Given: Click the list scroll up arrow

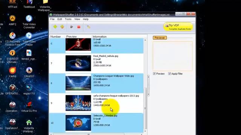Looking at the screenshot, I should pyautogui.click(x=145, y=40).
